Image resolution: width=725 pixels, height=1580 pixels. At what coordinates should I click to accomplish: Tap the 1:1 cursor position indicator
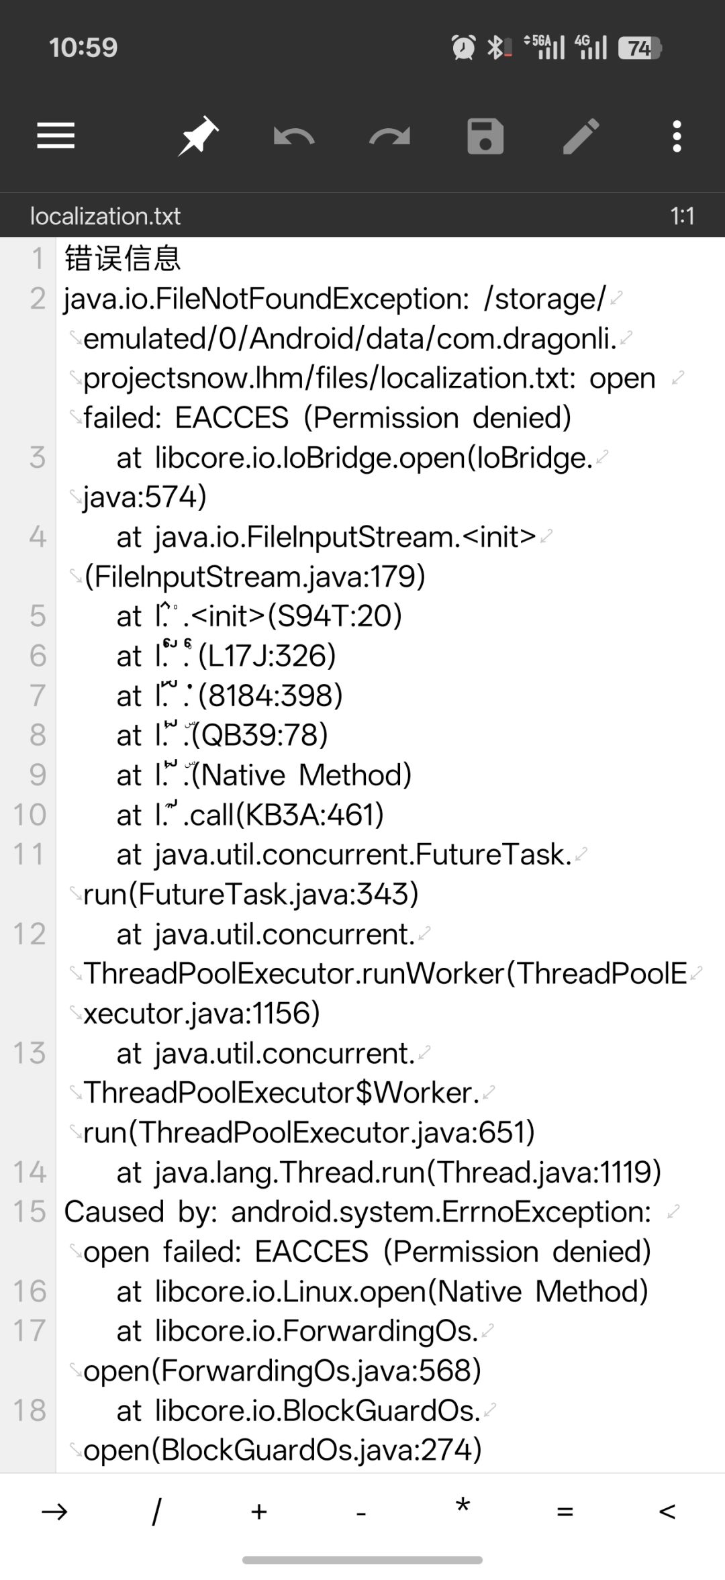click(682, 216)
